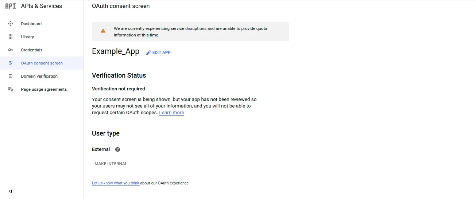Click the External user type label

point(101,149)
